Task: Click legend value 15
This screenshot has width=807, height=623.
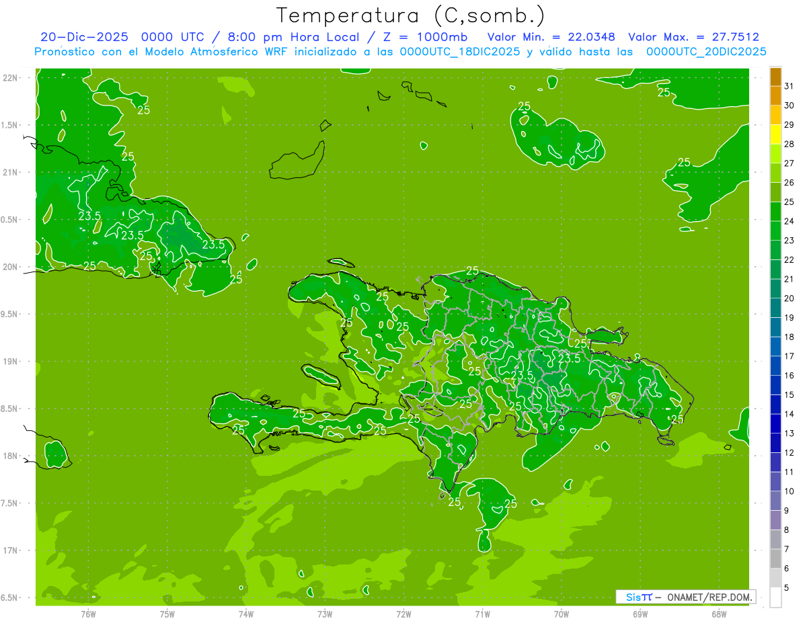Action: click(789, 395)
